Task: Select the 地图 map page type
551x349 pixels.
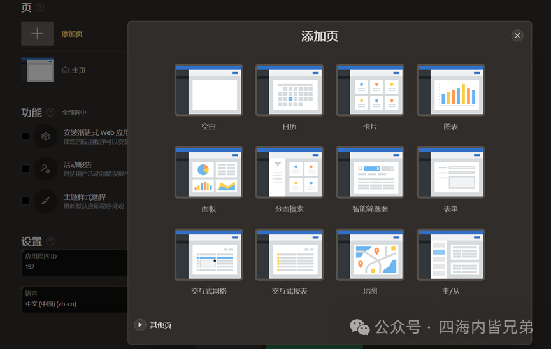Action: (370, 255)
